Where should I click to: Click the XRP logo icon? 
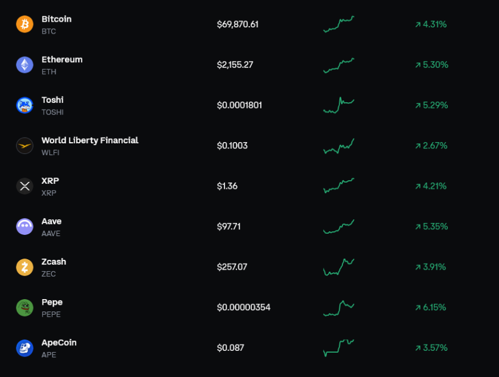tap(24, 186)
